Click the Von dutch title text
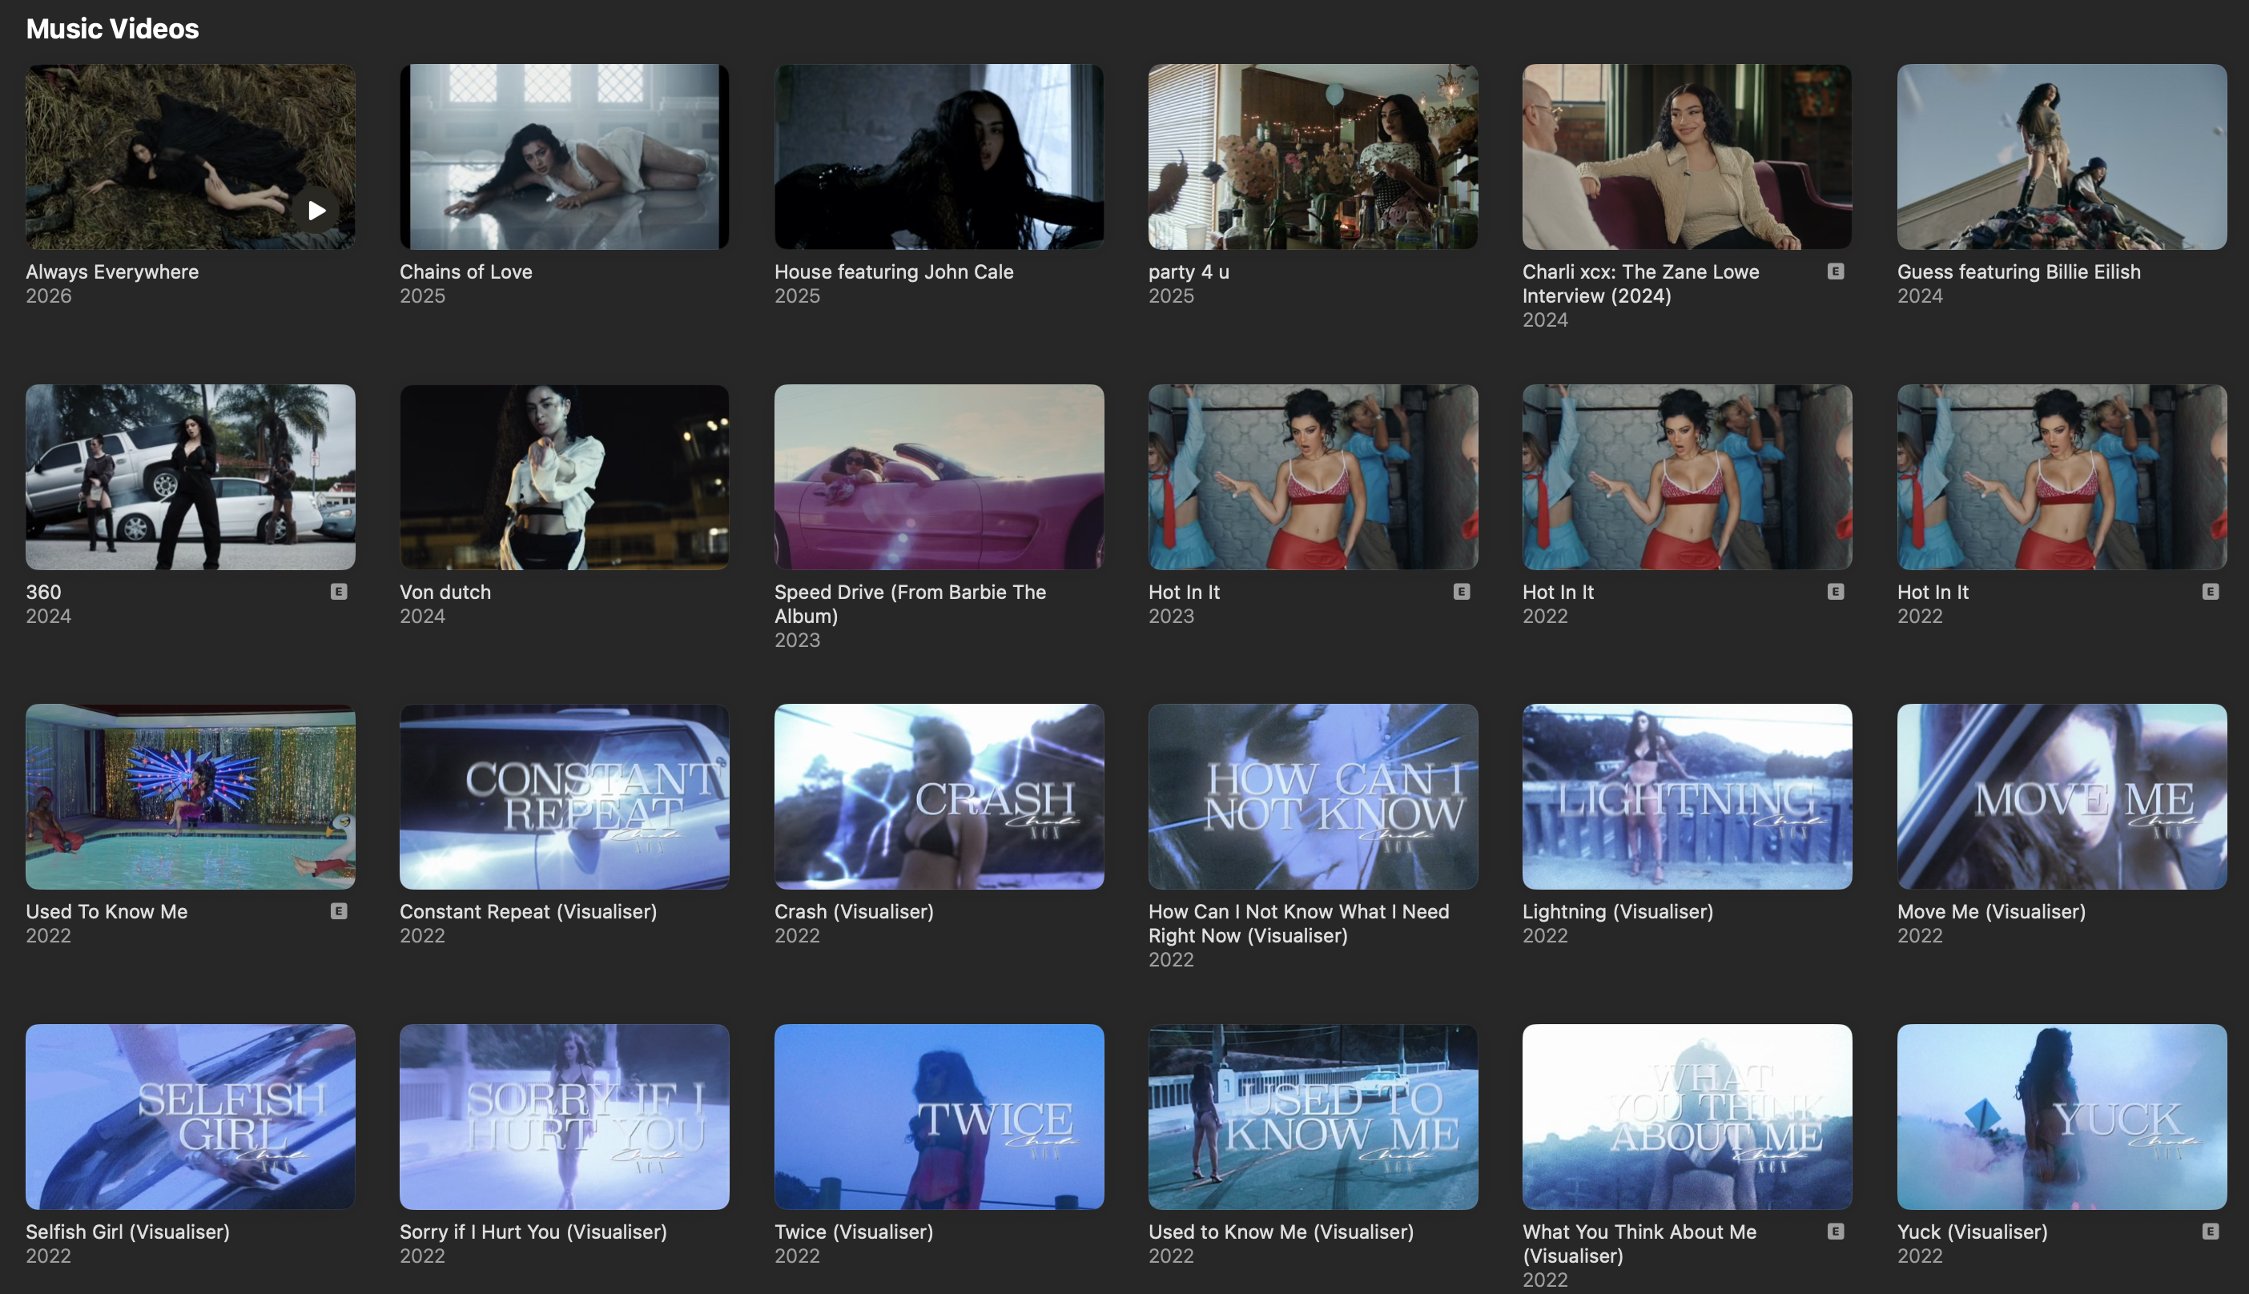Screen dimensions: 2249x1294 pos(445,592)
